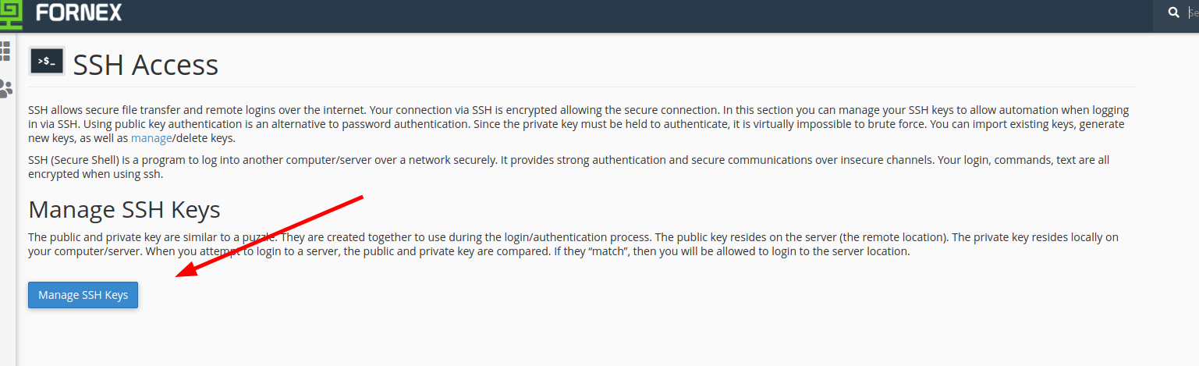Click the left sidebar strip below the icons

coord(8,234)
